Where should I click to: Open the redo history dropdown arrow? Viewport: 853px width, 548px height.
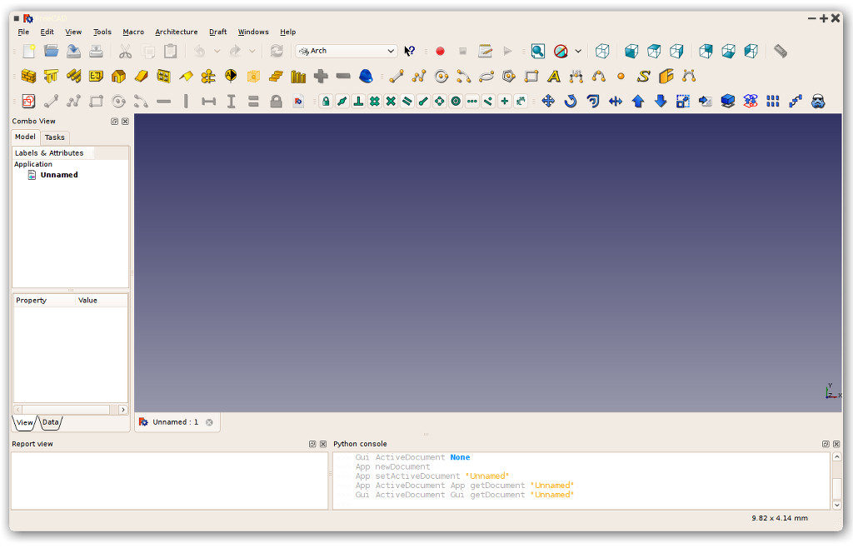point(252,51)
